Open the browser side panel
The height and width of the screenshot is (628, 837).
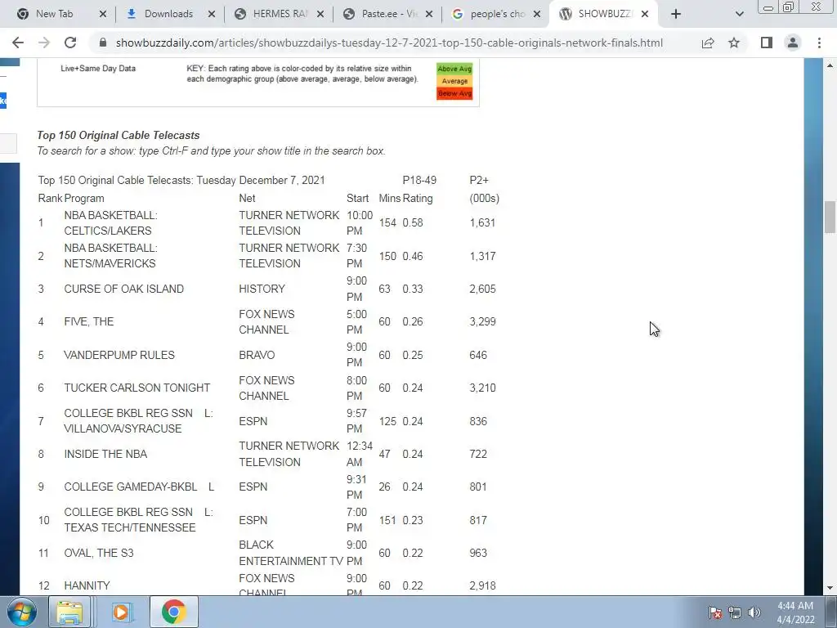click(767, 43)
